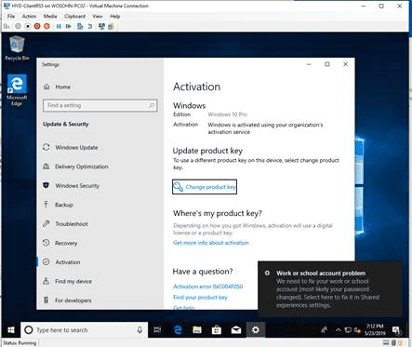Show hidden system tray icons
This screenshot has width=412, height=347.
pyautogui.click(x=339, y=330)
